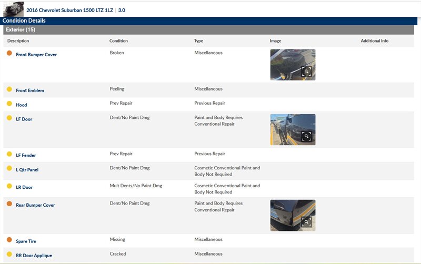Select the L Qtr Panel item
This screenshot has height=264, width=421.
coord(27,170)
